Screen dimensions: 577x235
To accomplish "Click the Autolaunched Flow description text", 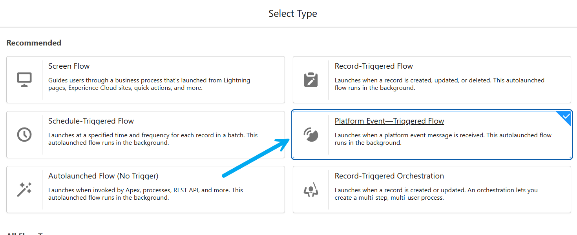I will pyautogui.click(x=146, y=194).
